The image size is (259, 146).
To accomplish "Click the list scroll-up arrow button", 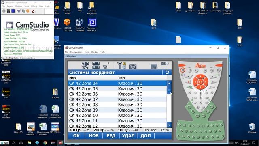I will (169, 84).
